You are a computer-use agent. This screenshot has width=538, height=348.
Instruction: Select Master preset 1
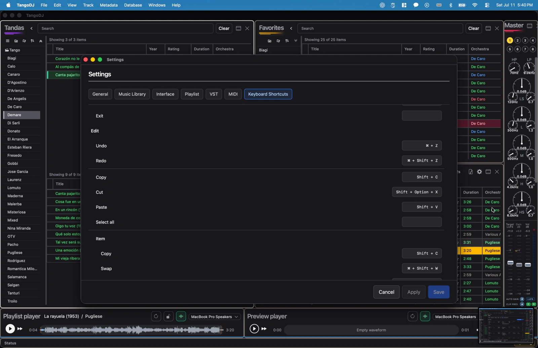click(x=510, y=40)
